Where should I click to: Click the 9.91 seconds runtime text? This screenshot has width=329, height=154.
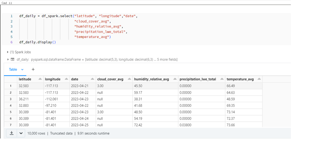[93, 134]
